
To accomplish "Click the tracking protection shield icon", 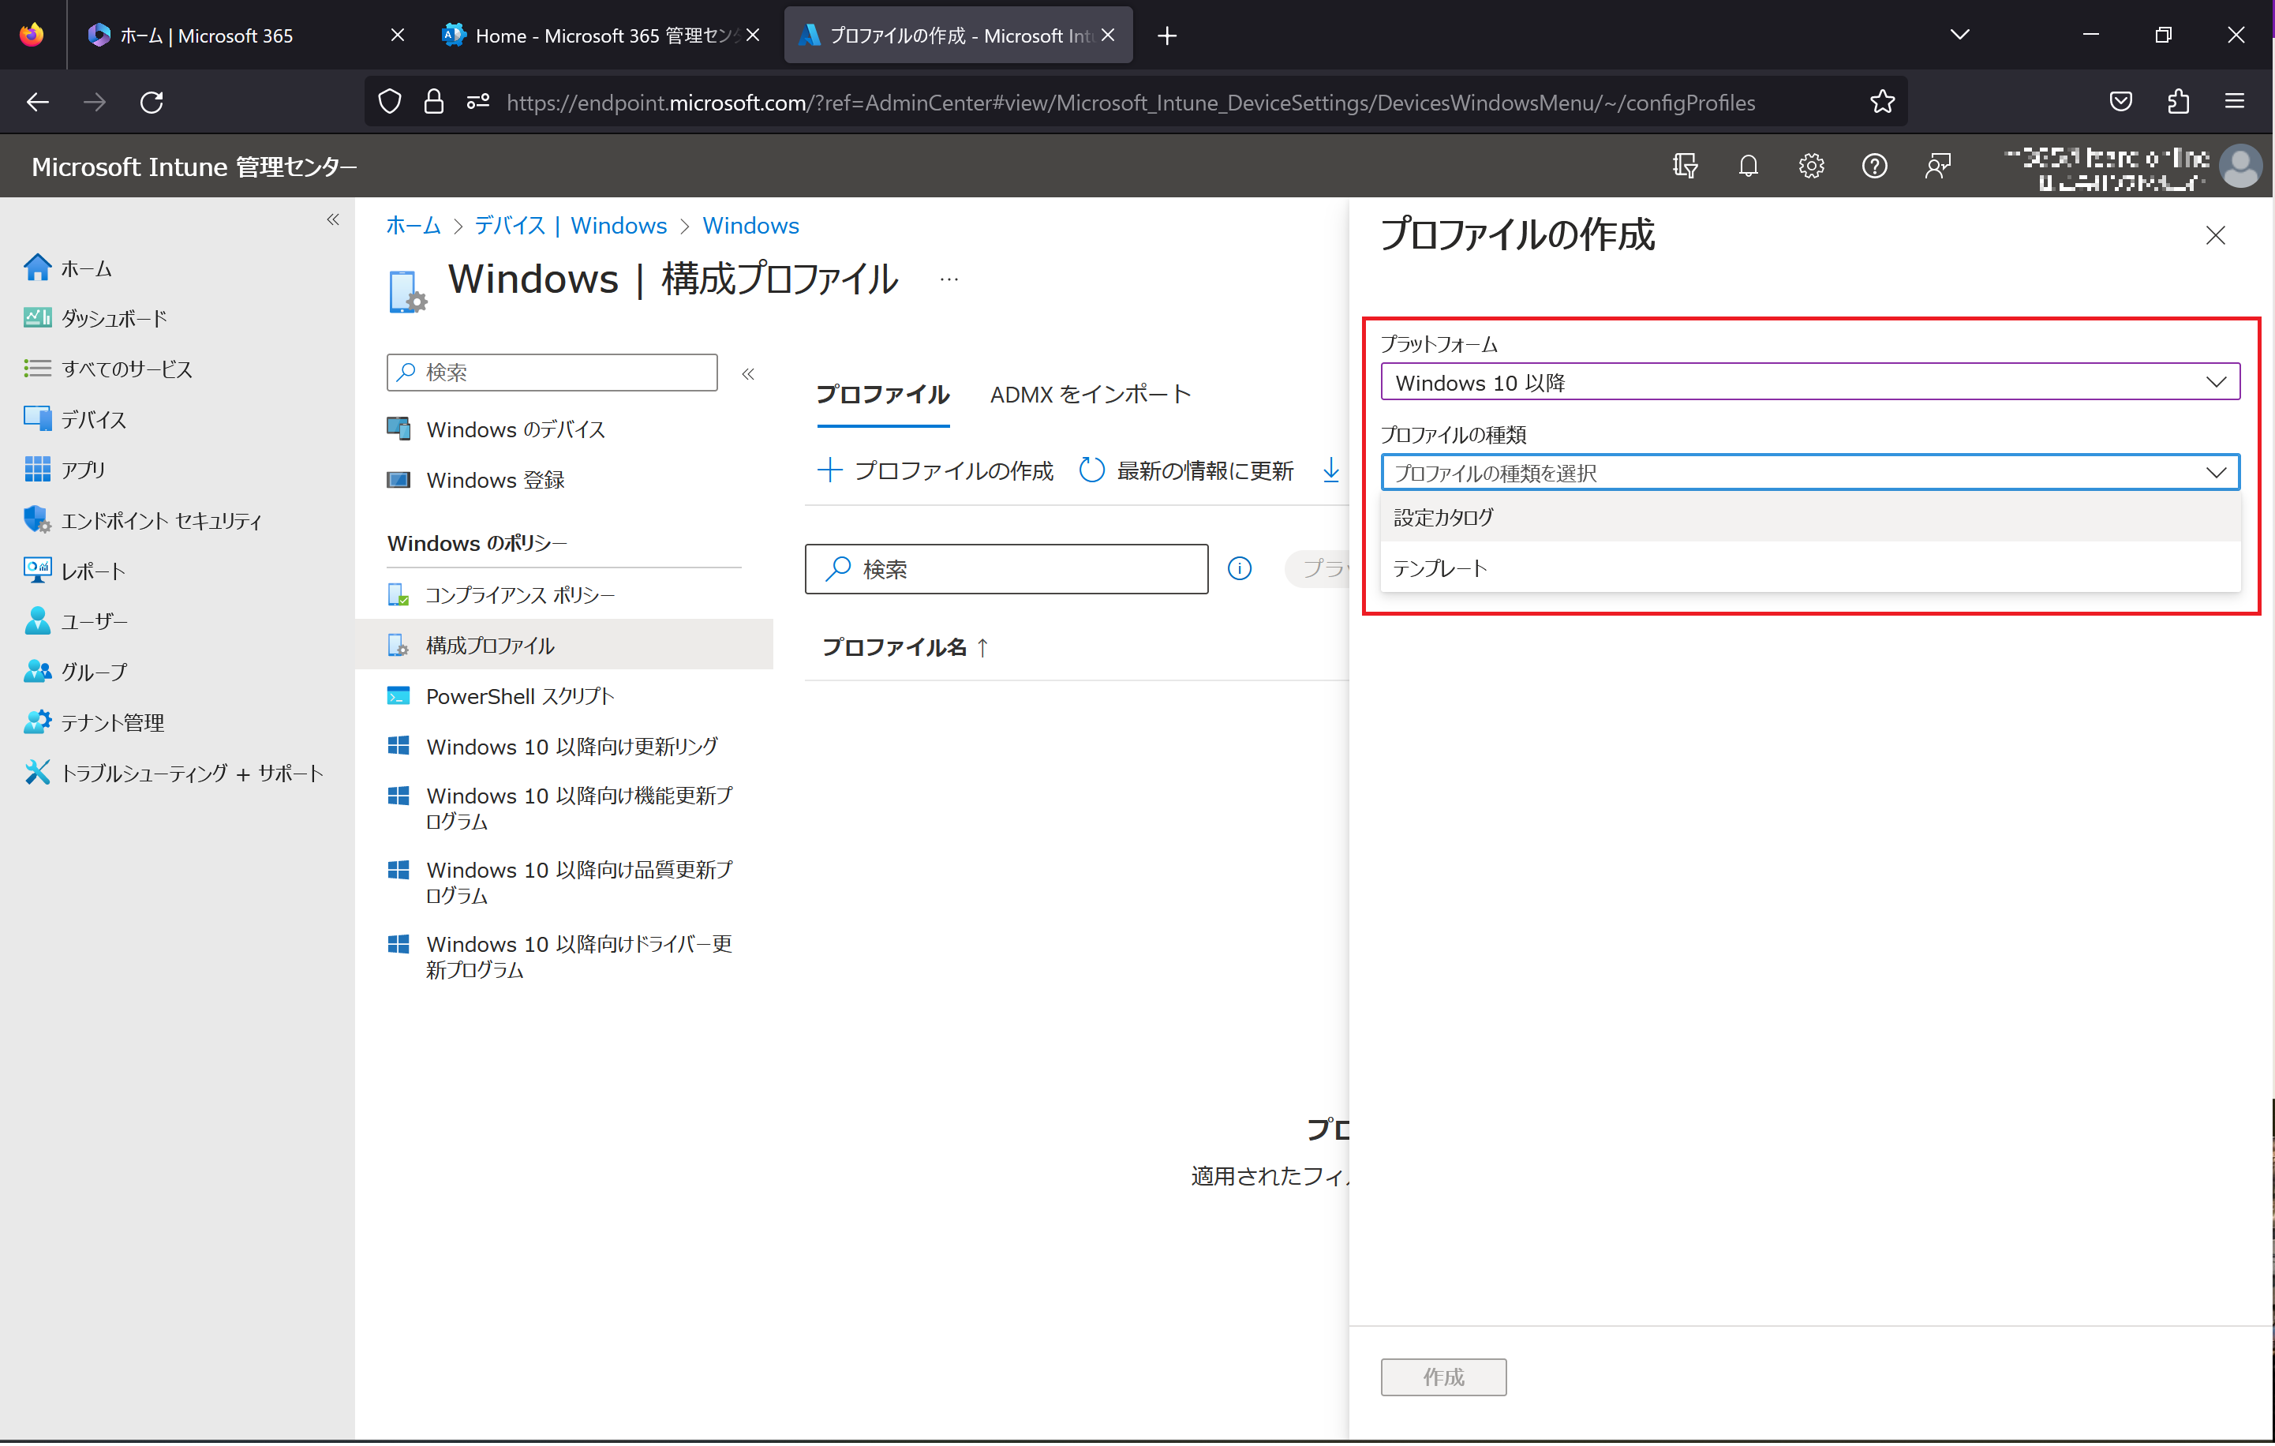I will tap(389, 102).
